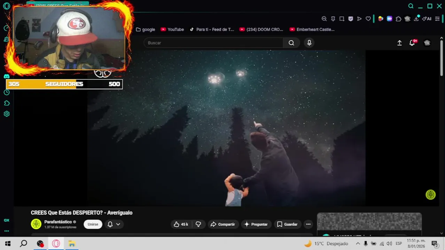Open the purple infinity extension icon
The width and height of the screenshot is (445, 250).
389,19
